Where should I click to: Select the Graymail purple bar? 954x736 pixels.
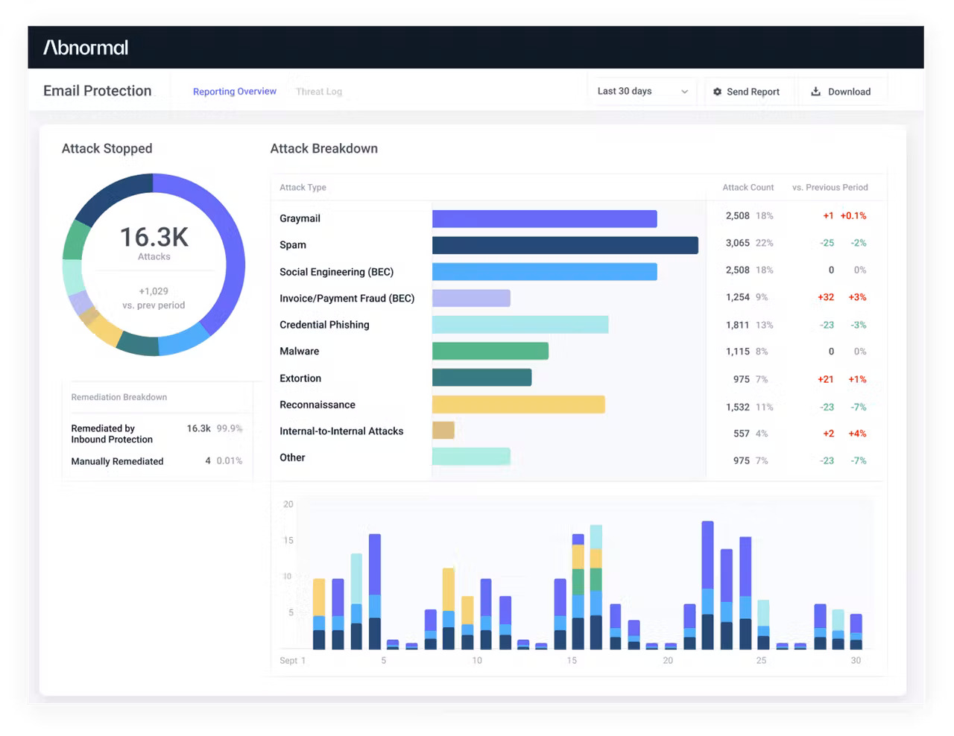pyautogui.click(x=544, y=218)
